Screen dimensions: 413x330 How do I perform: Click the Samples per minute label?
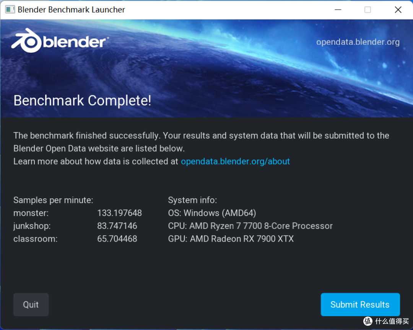(53, 200)
